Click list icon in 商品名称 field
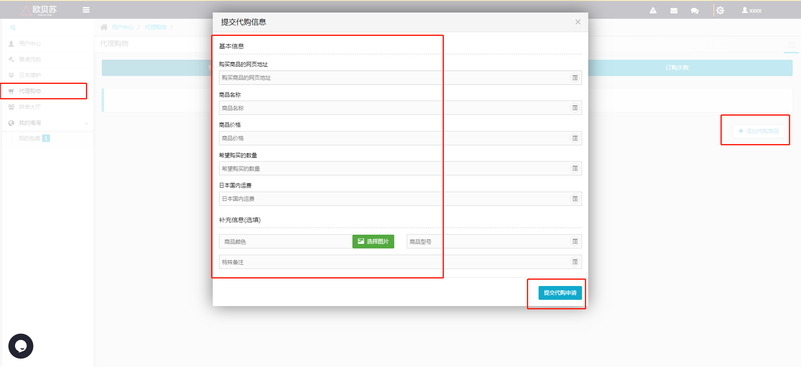 pyautogui.click(x=575, y=108)
